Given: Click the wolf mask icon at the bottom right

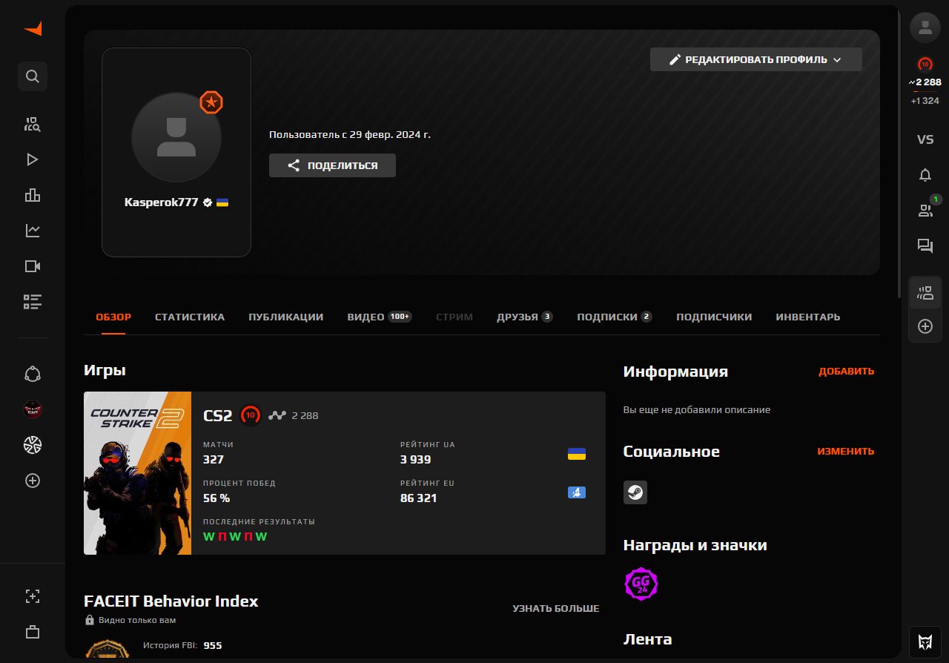Looking at the screenshot, I should pos(925,641).
